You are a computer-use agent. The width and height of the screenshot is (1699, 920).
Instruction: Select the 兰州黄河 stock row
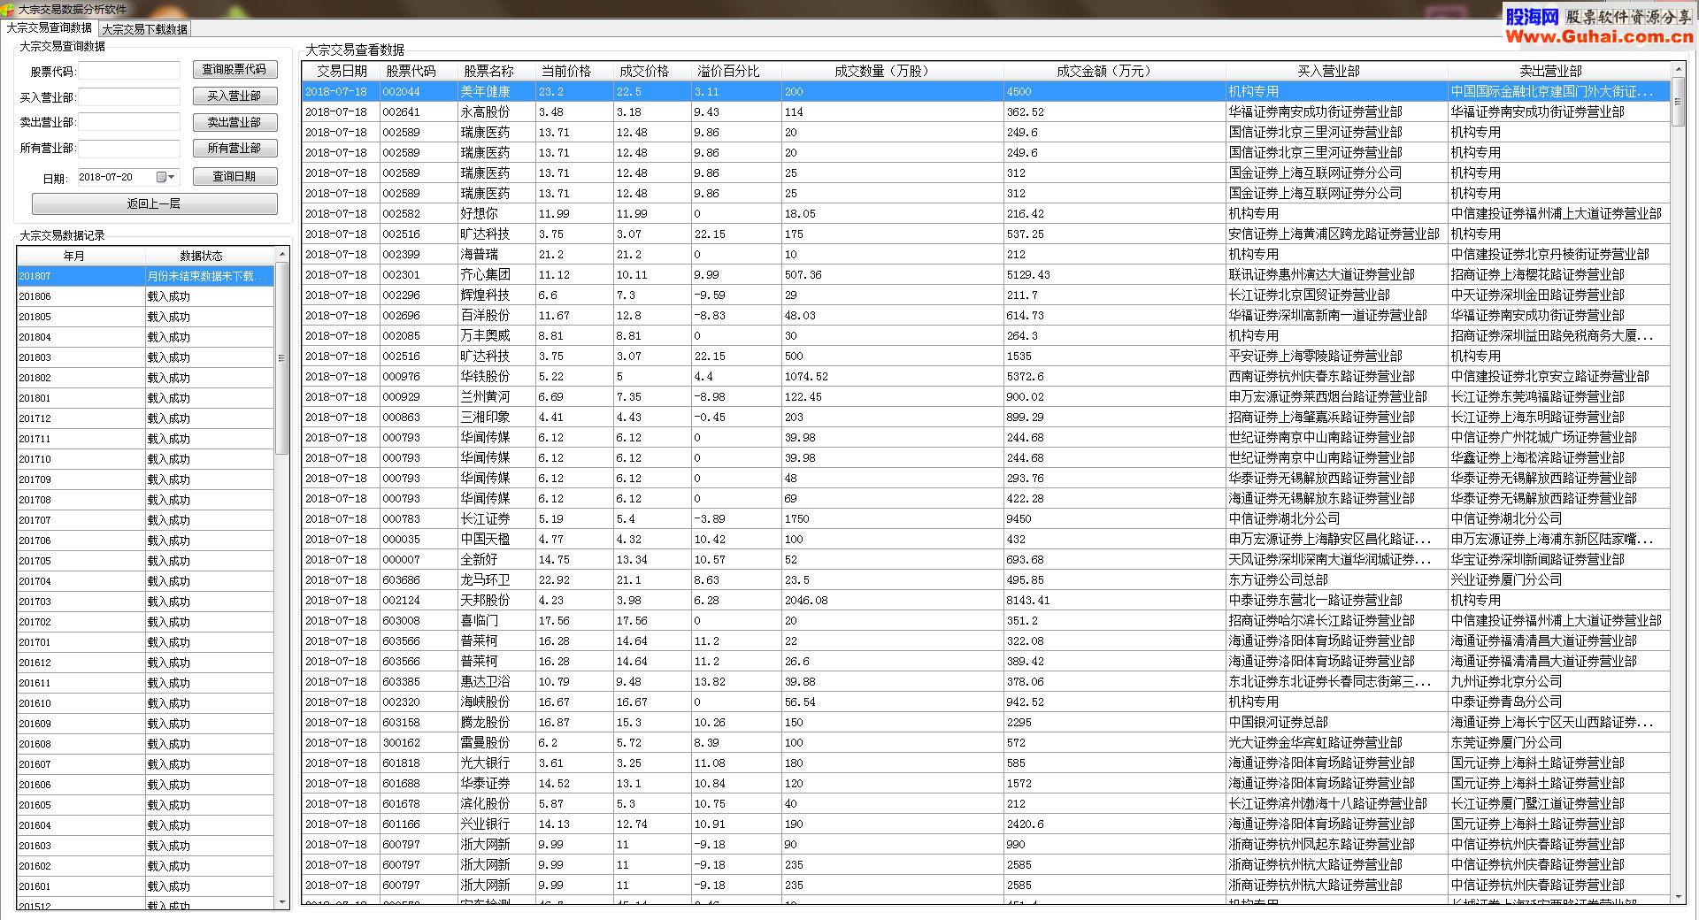[x=987, y=396]
